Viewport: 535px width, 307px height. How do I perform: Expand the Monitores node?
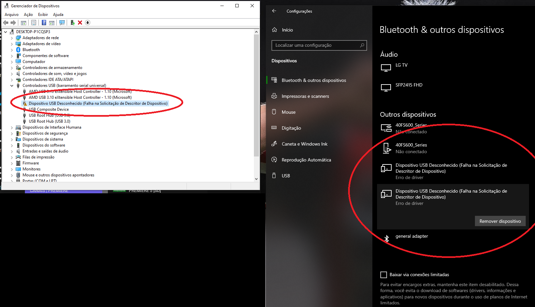click(x=12, y=169)
